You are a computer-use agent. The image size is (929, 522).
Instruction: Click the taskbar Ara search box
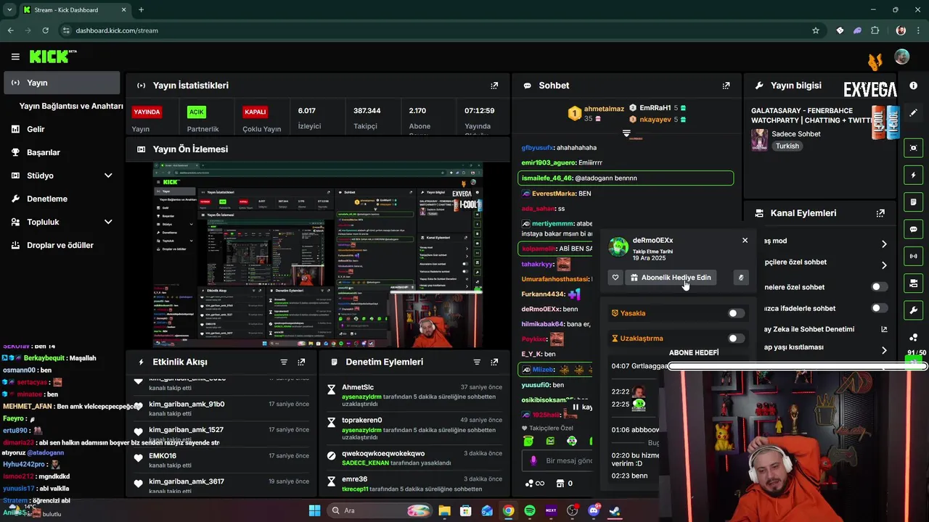(x=379, y=510)
